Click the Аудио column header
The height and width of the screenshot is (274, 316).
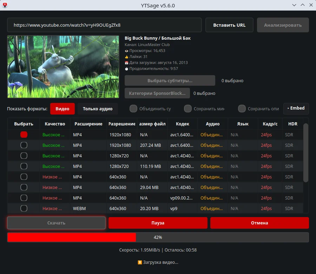213,124
